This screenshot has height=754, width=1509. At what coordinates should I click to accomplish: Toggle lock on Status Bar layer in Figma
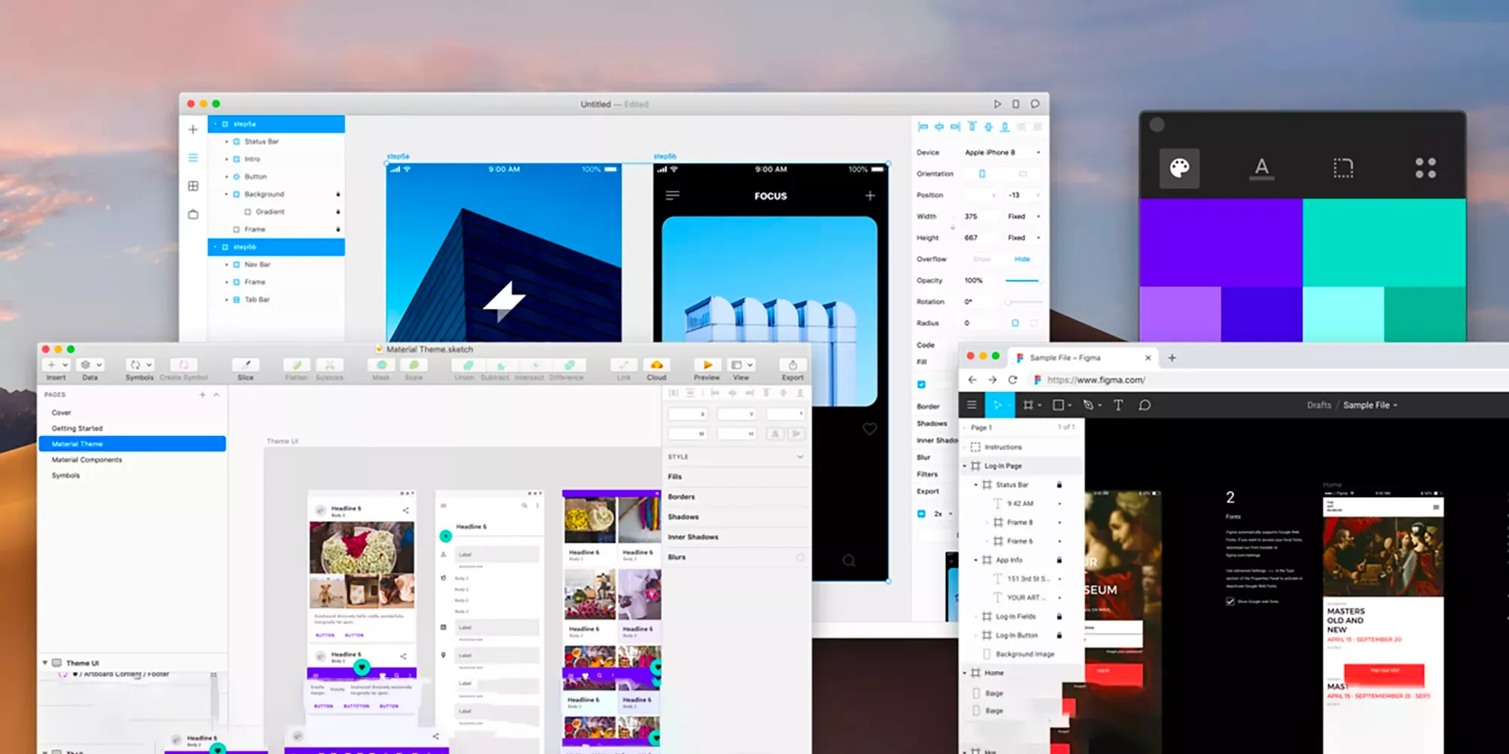[1059, 485]
